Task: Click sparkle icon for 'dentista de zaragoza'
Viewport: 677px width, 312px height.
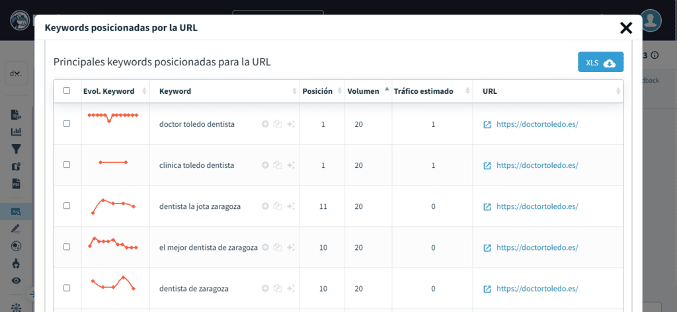Action: (291, 289)
